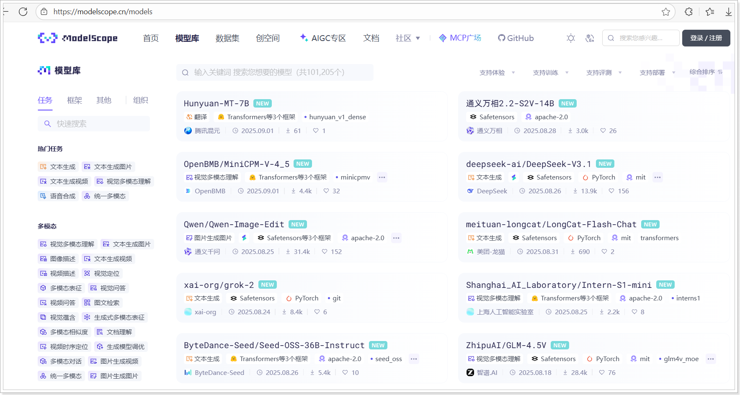This screenshot has width=740, height=395.
Task: Open the browser extensions puzzle icon
Action: click(x=689, y=12)
